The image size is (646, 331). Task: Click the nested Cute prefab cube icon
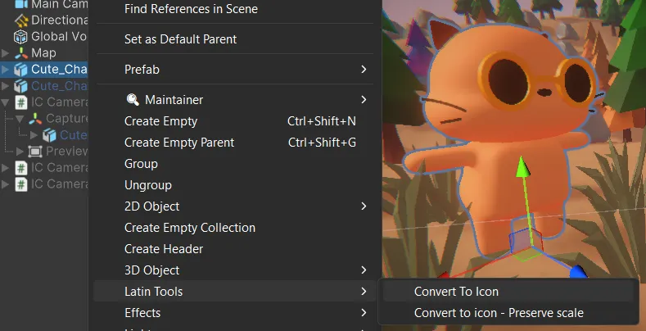(x=49, y=135)
